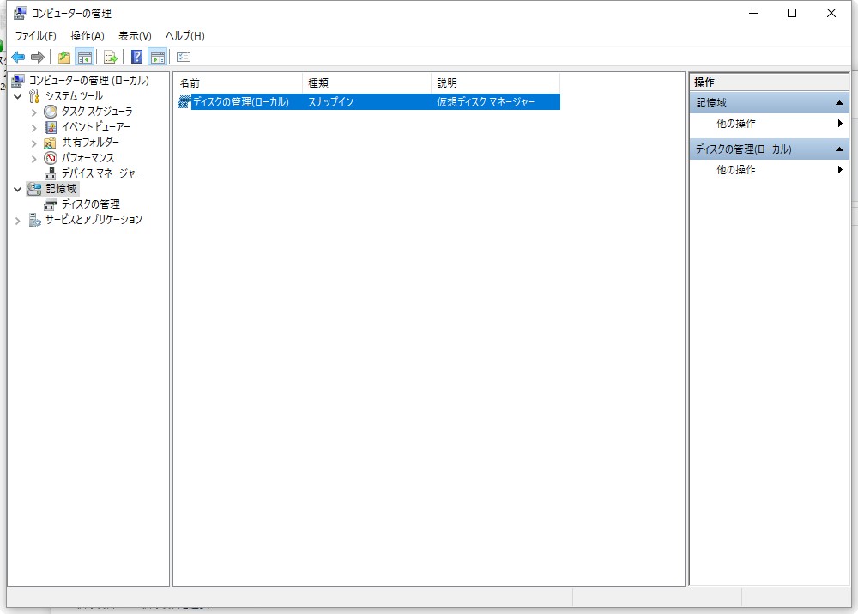Expand the サービスとアプリケーション node
Viewport: 858px width, 614px height.
(17, 220)
